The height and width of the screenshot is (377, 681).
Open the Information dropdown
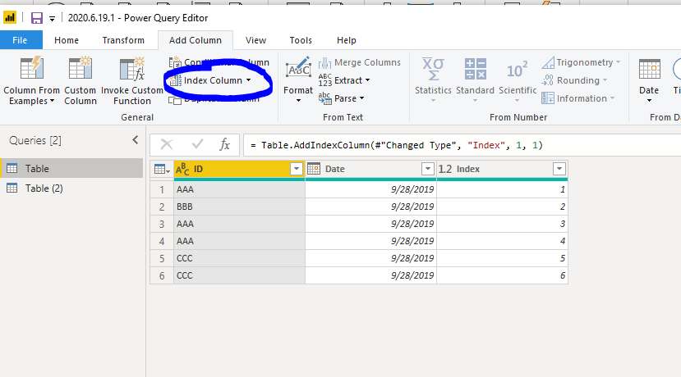tap(578, 99)
